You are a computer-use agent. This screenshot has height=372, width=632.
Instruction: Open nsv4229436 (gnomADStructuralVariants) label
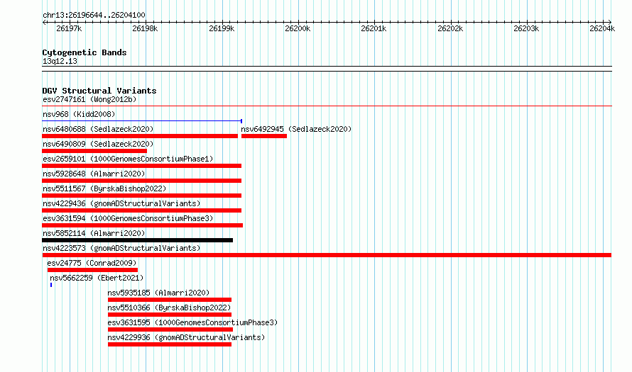click(x=121, y=203)
